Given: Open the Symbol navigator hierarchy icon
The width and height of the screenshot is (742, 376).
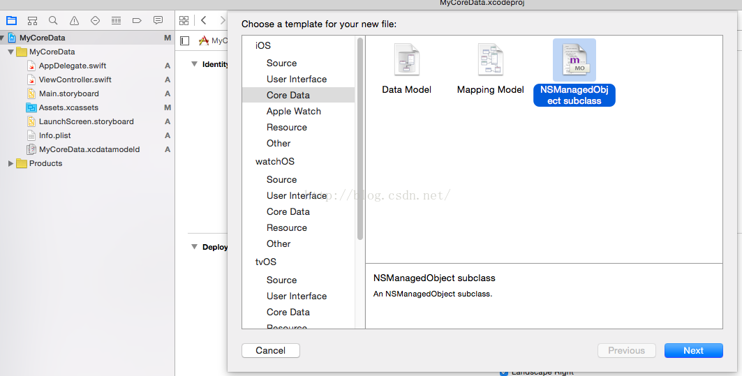Looking at the screenshot, I should tap(32, 20).
